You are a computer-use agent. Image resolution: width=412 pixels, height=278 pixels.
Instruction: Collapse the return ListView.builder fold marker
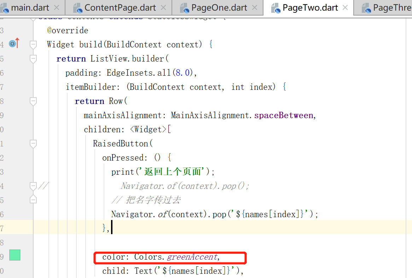33,59
